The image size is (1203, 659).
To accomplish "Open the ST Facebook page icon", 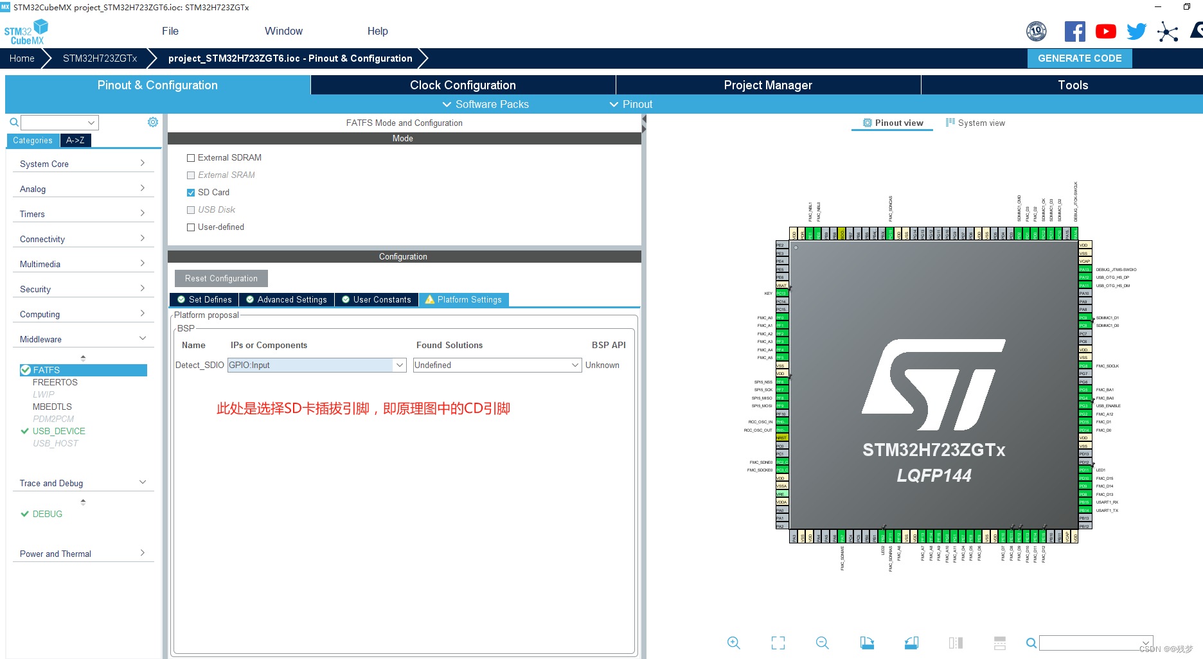I will pos(1075,31).
